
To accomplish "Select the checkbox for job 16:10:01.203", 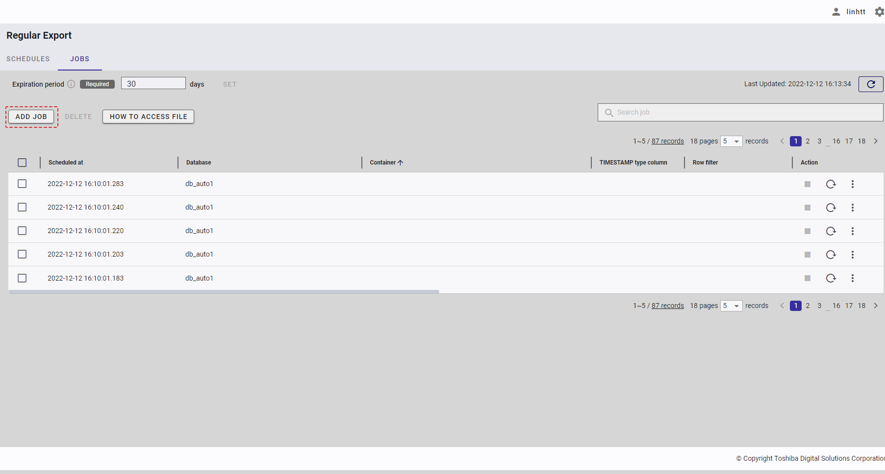I will [22, 254].
